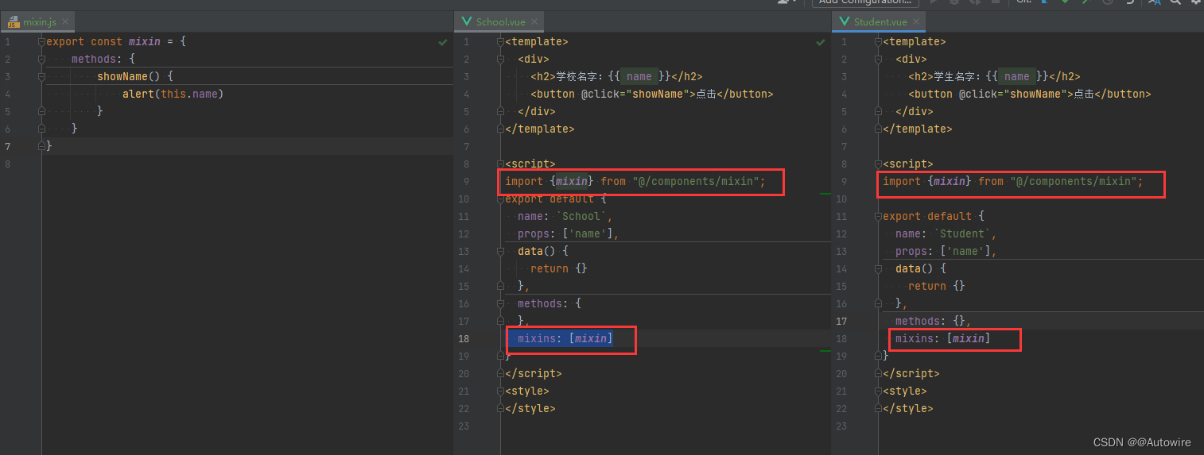Image resolution: width=1204 pixels, height=455 pixels.
Task: Click 'return {}' in School.vue
Action: [x=559, y=268]
